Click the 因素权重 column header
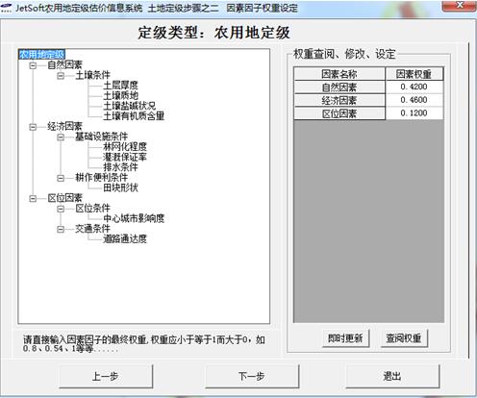Screen dimensions: 477x398 (414, 74)
